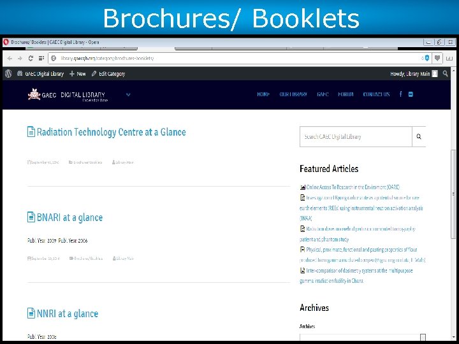The image size is (459, 344).
Task: Click the scrollbar down arrow
Action: [453, 337]
